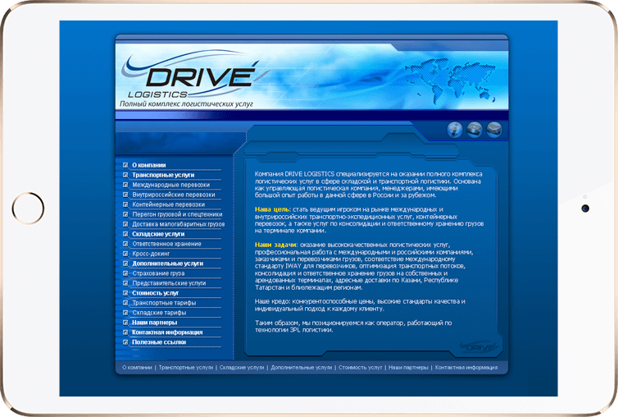Image resolution: width=618 pixels, height=417 pixels.
Task: Click the iPad home button
Action: 28,208
